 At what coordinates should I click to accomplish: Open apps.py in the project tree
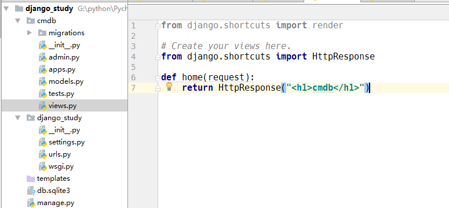click(62, 69)
